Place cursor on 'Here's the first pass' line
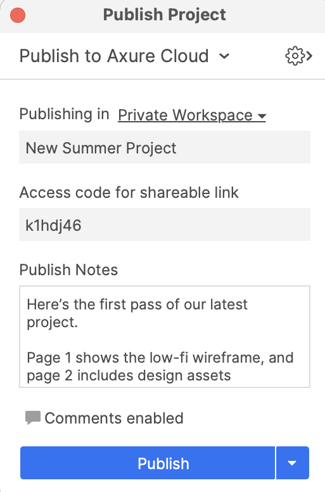The height and width of the screenshot is (492, 325). click(x=137, y=304)
